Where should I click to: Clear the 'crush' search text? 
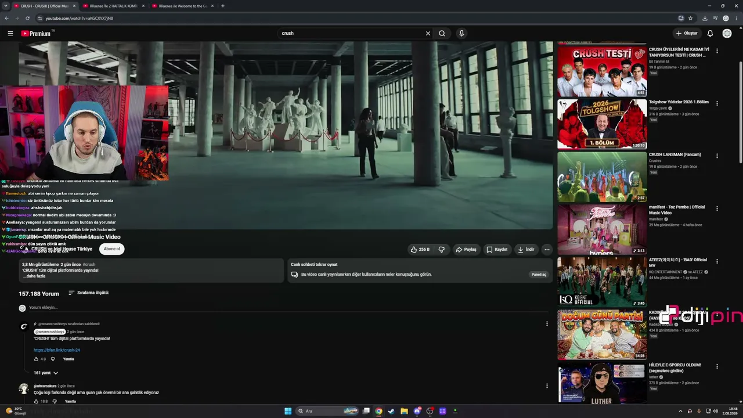(428, 34)
